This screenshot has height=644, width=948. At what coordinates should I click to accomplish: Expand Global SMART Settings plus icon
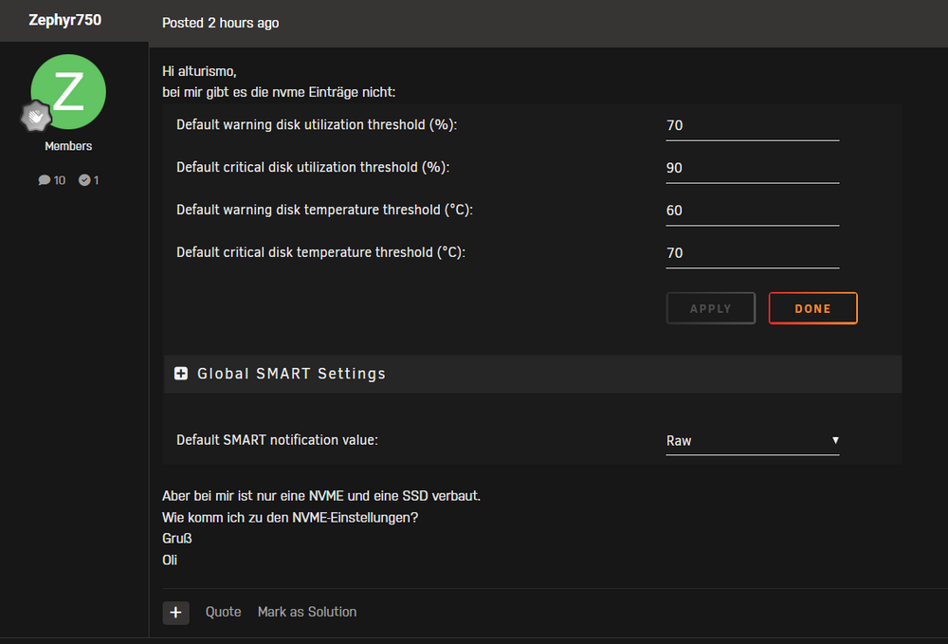(x=181, y=374)
